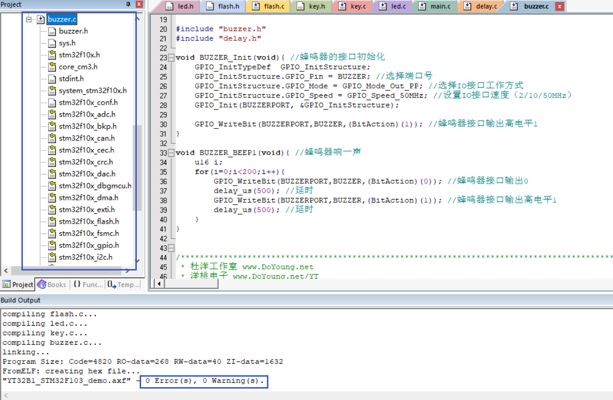Click "compiling buzzer.c..." in Build Output
613x400 pixels.
(52, 343)
